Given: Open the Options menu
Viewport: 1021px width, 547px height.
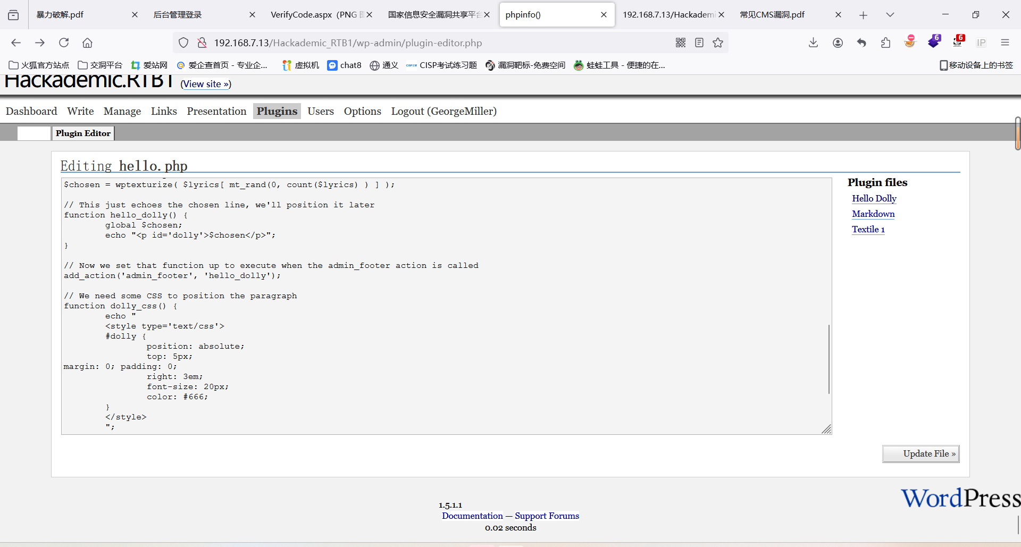Looking at the screenshot, I should tap(363, 111).
